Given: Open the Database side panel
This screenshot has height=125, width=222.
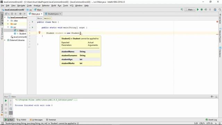Looking at the screenshot, I should (x=220, y=52).
